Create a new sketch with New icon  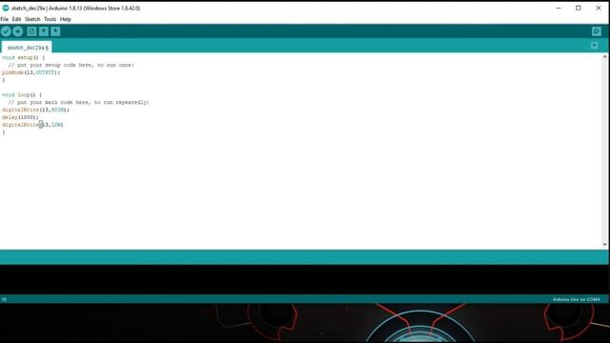(x=31, y=31)
